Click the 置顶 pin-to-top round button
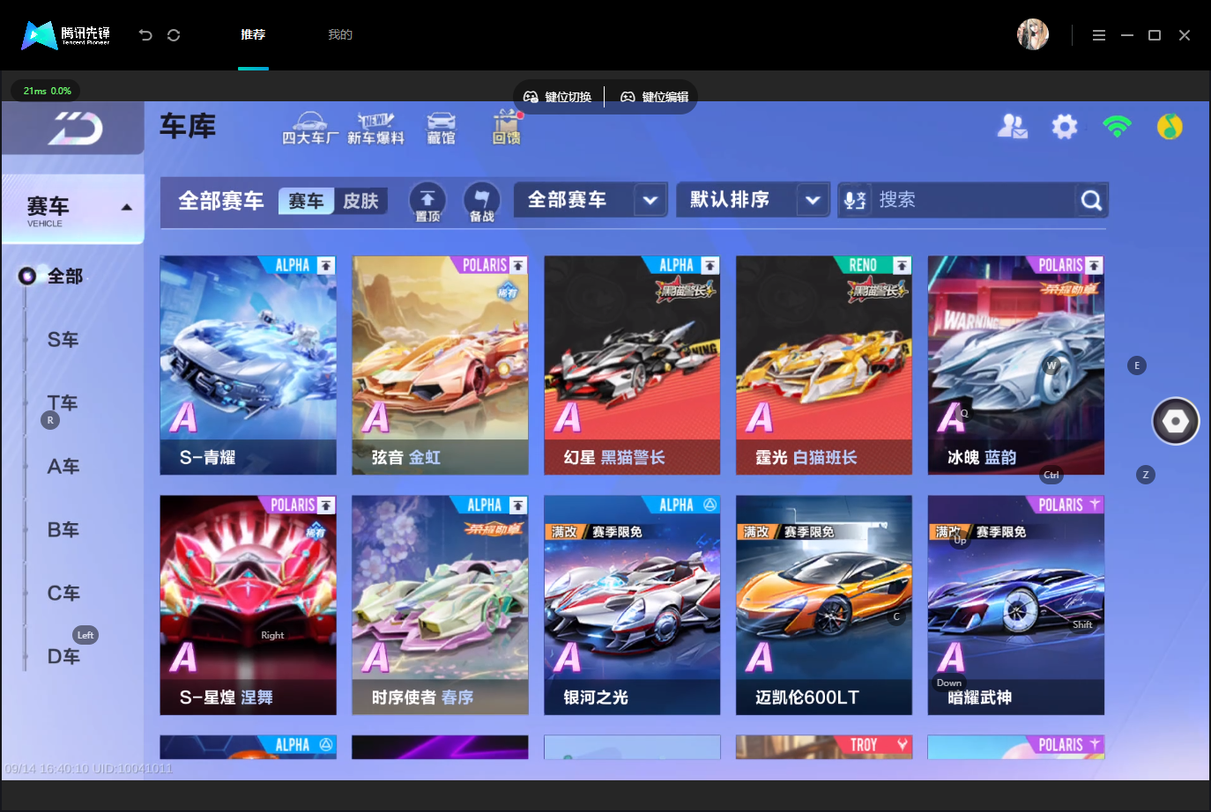The image size is (1211, 812). coord(427,202)
